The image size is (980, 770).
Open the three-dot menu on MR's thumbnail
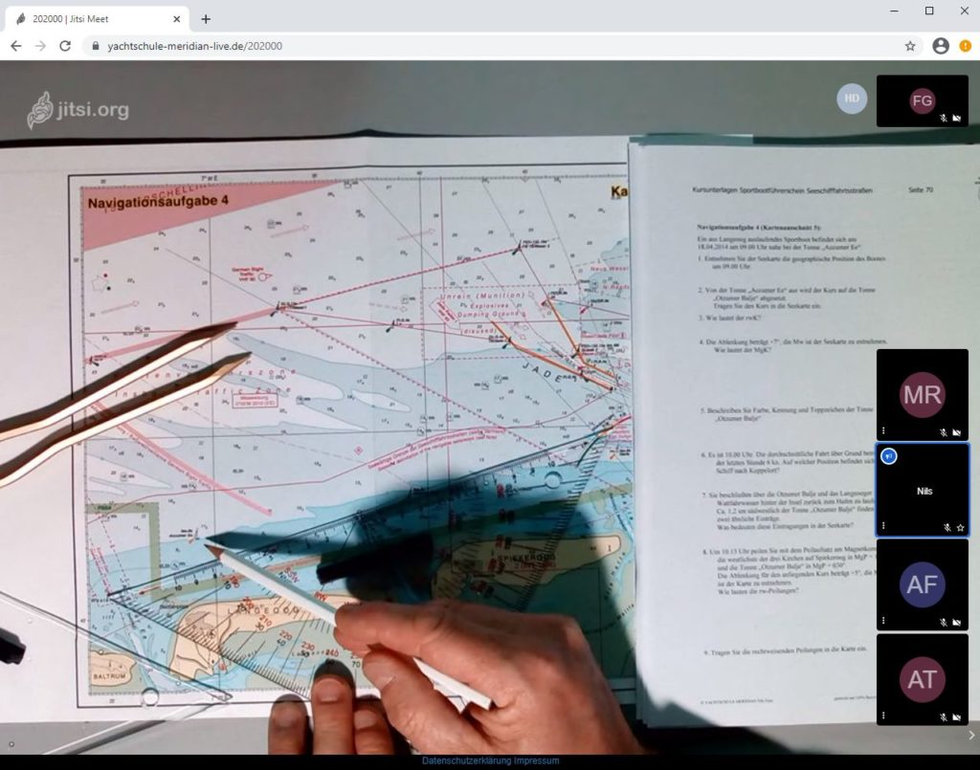(x=883, y=431)
